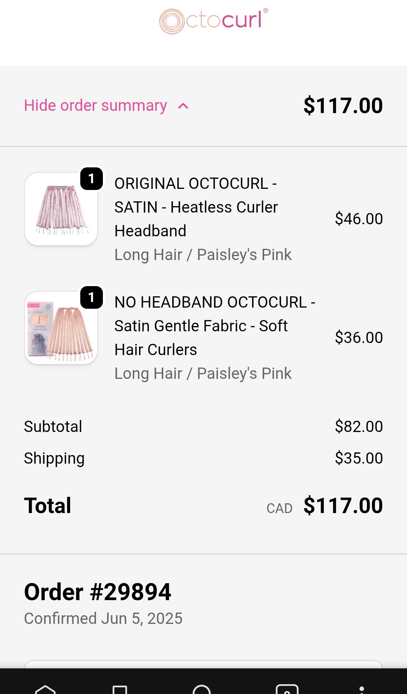This screenshot has width=407, height=694.
Task: Click Hide order summary link
Action: click(95, 106)
